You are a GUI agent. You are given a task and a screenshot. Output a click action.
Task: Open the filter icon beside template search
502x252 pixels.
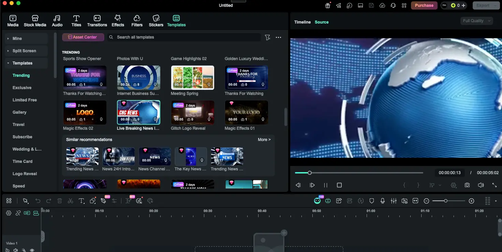pos(268,37)
